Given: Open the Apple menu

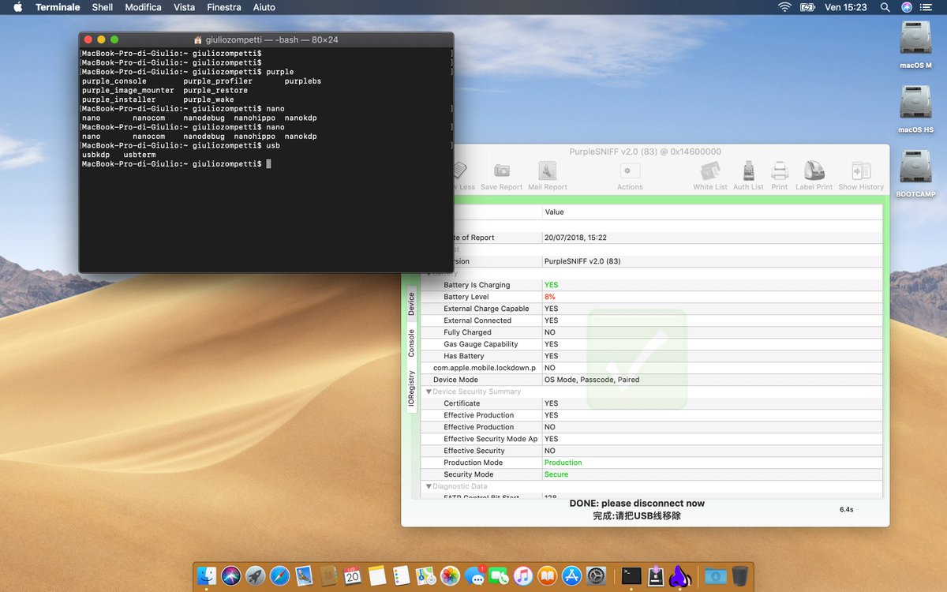Looking at the screenshot, I should tap(17, 7).
